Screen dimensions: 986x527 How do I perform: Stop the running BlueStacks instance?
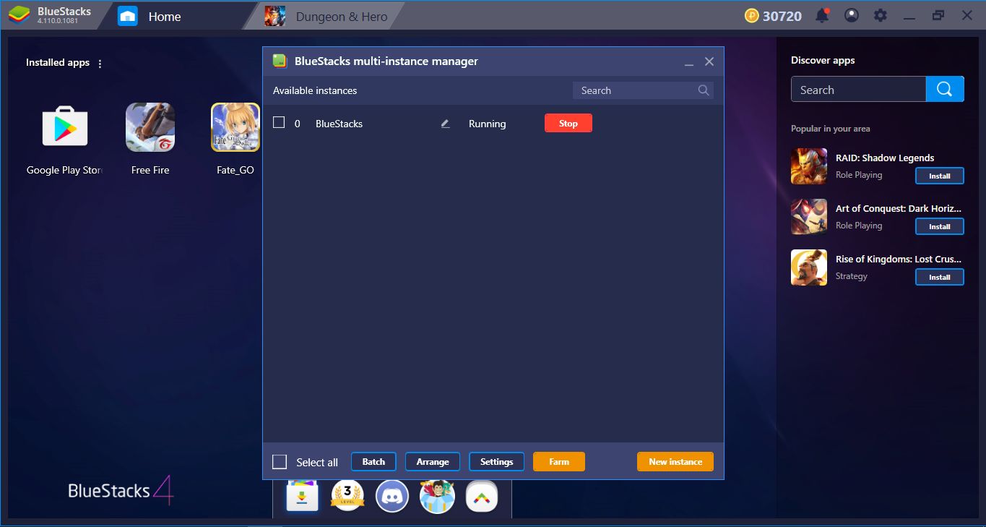pyautogui.click(x=568, y=124)
